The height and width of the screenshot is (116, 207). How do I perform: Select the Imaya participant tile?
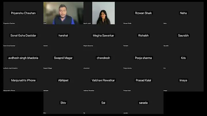pyautogui.click(x=183, y=80)
